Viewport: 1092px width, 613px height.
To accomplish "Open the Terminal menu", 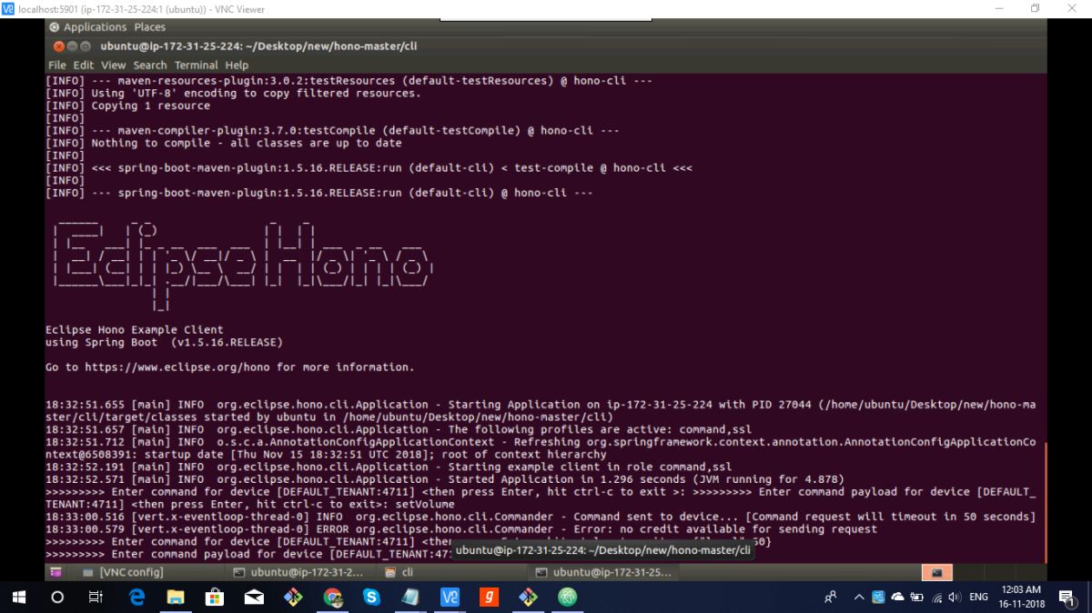I will (197, 65).
